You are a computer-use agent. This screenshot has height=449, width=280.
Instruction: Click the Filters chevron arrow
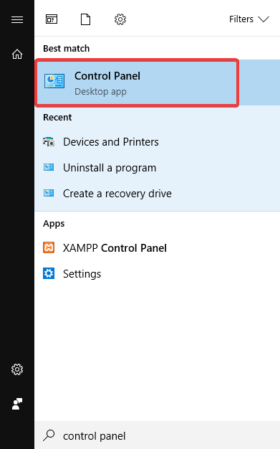pos(264,19)
